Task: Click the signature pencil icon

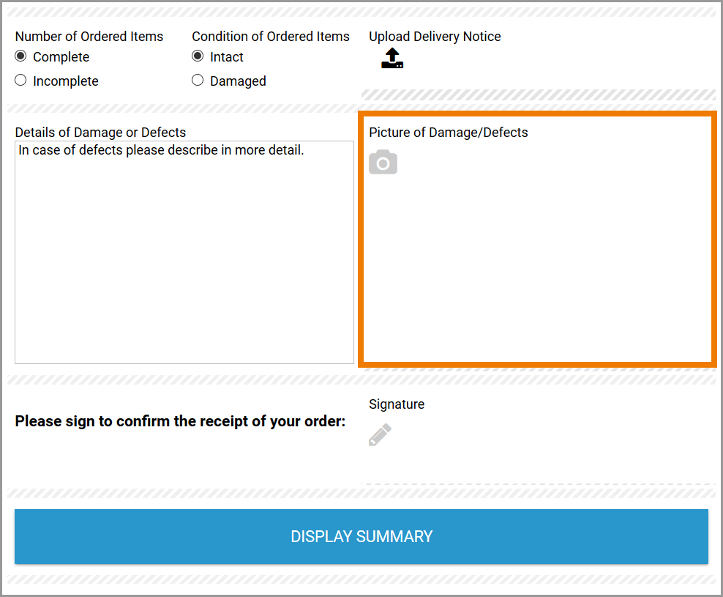Action: click(x=380, y=435)
